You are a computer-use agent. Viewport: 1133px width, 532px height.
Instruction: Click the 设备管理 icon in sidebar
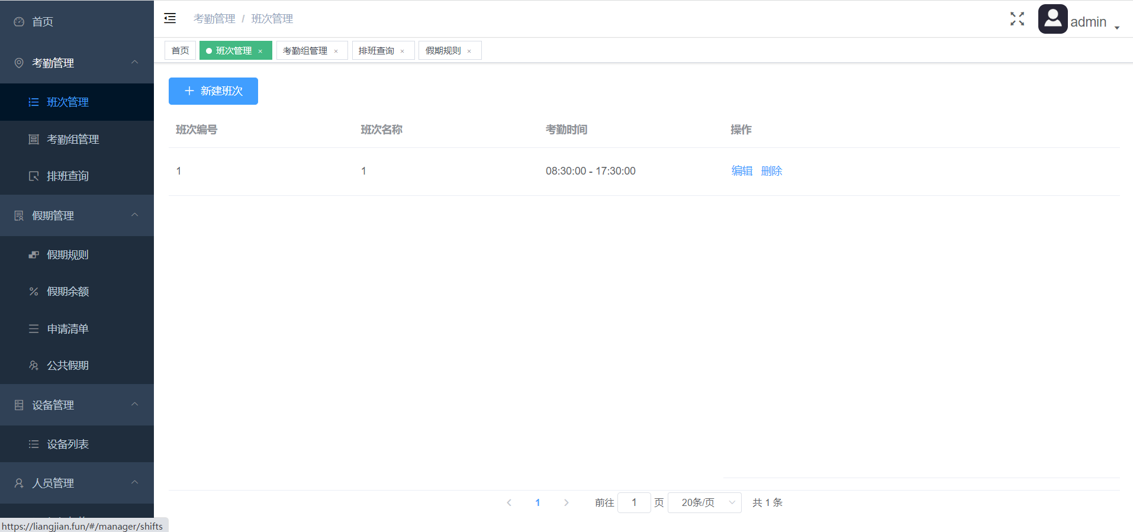[19, 405]
